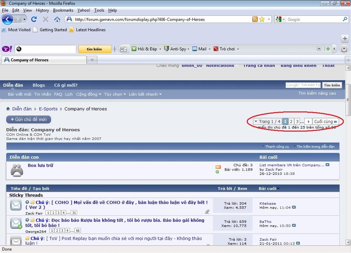Click the RSS icon in Box lưu trữ row
This screenshot has width=351, height=253.
(218, 167)
